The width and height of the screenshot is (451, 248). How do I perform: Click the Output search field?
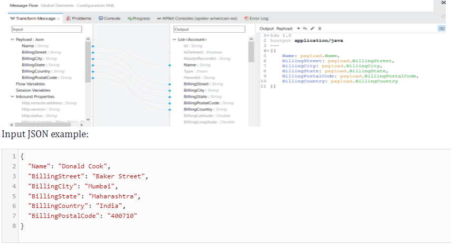click(x=209, y=30)
